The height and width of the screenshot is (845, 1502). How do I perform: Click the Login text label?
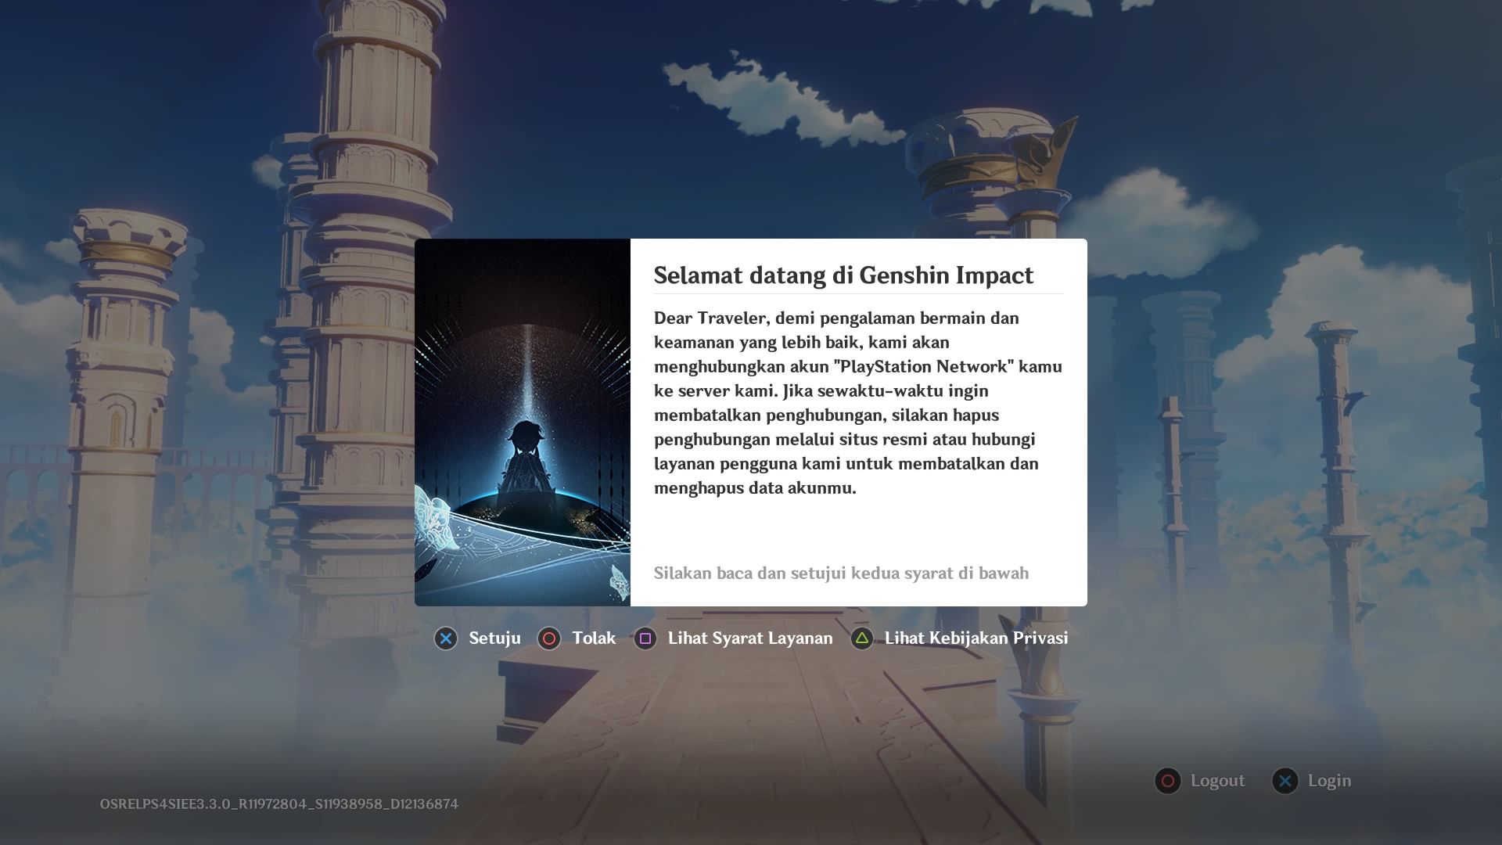pyautogui.click(x=1329, y=781)
